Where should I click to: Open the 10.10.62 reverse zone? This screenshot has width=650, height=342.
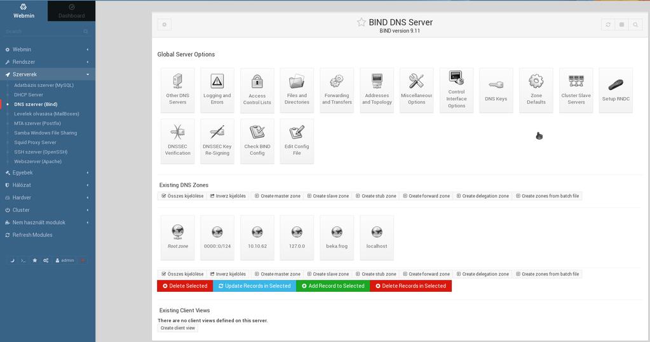tap(257, 238)
